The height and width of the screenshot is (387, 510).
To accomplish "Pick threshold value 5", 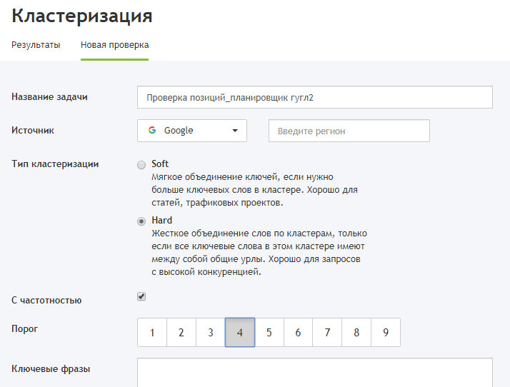I will pos(269,333).
